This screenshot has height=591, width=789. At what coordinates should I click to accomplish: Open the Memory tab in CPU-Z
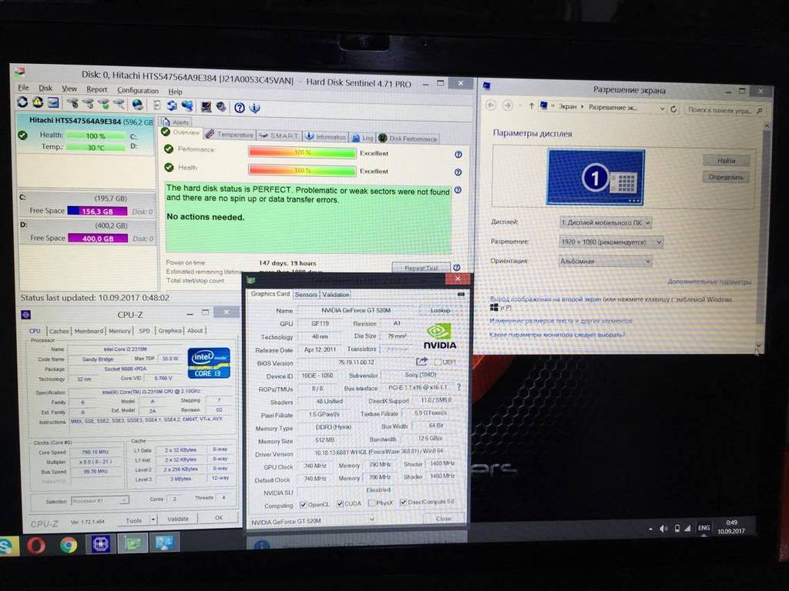click(x=119, y=331)
